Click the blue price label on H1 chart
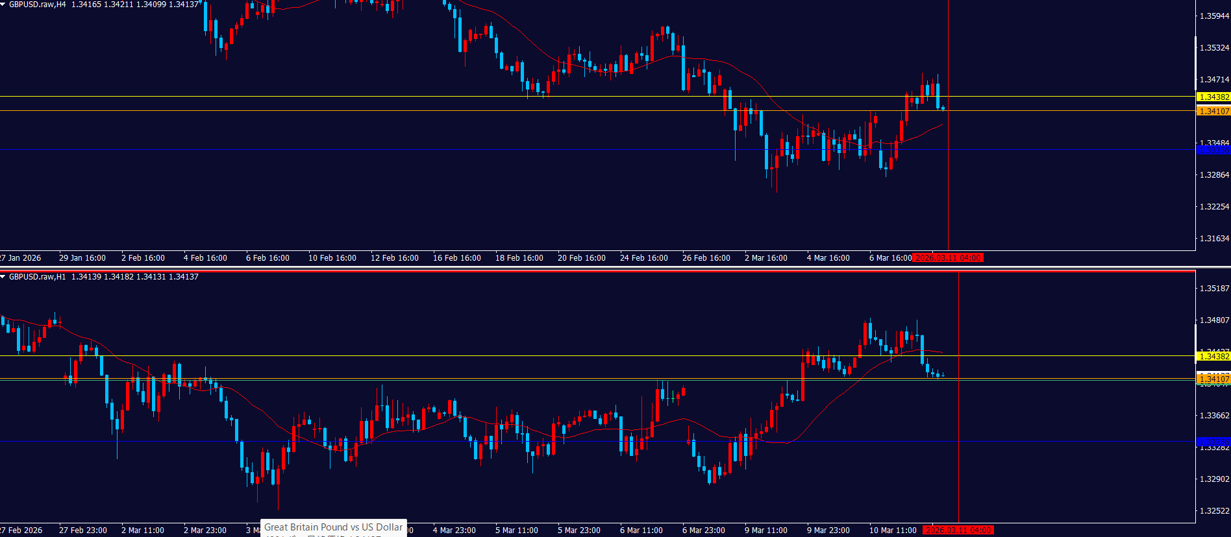The width and height of the screenshot is (1231, 537). pyautogui.click(x=1213, y=442)
